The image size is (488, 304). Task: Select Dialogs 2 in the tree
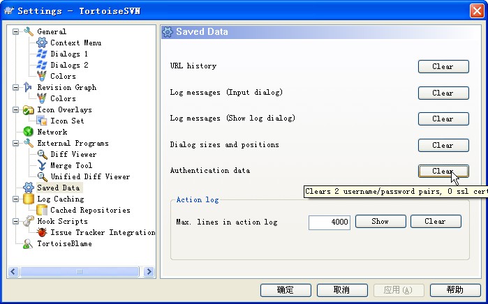[x=69, y=65]
